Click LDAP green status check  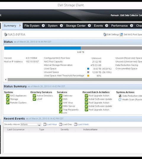click(x=34, y=99)
